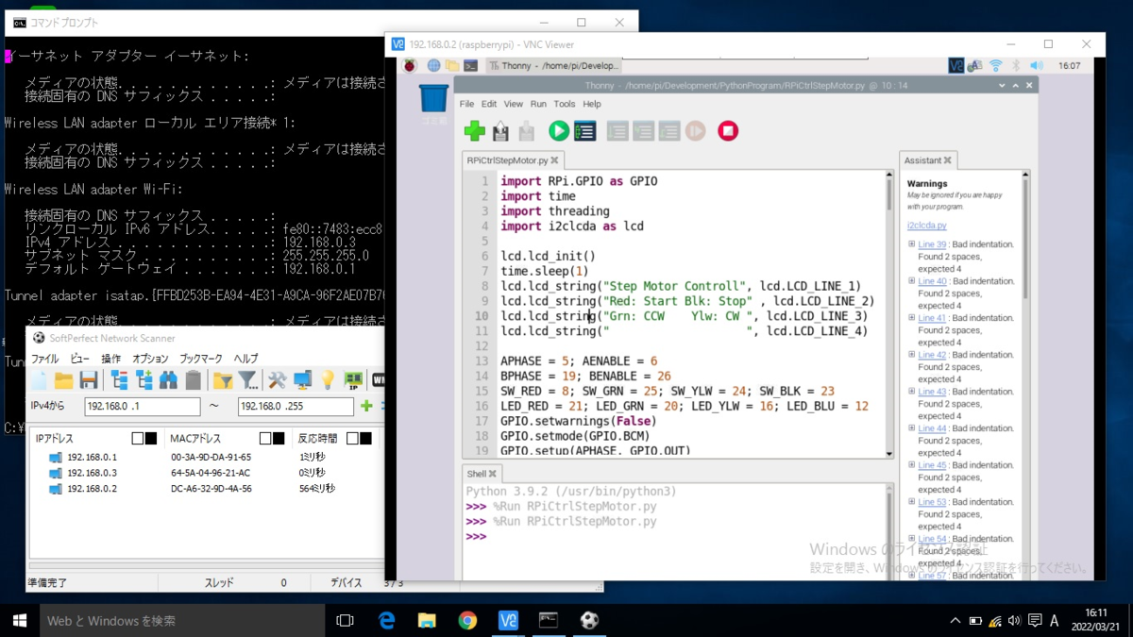1133x637 pixels.
Task: Expand the Line 42 warning in Assistant
Action: tap(912, 355)
